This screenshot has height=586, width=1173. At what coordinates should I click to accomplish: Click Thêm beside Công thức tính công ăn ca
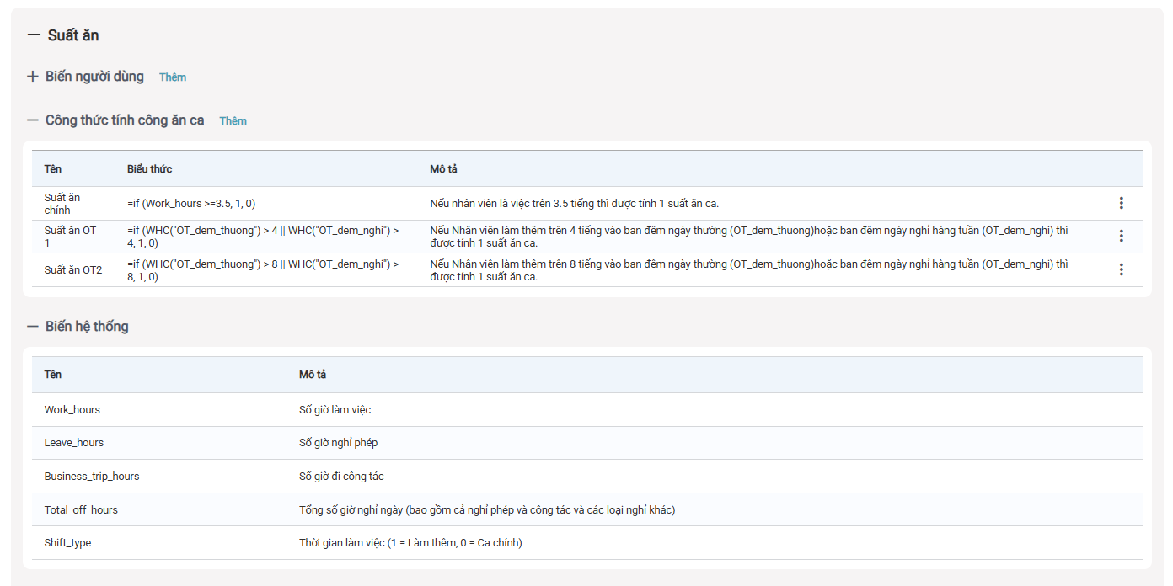point(233,121)
